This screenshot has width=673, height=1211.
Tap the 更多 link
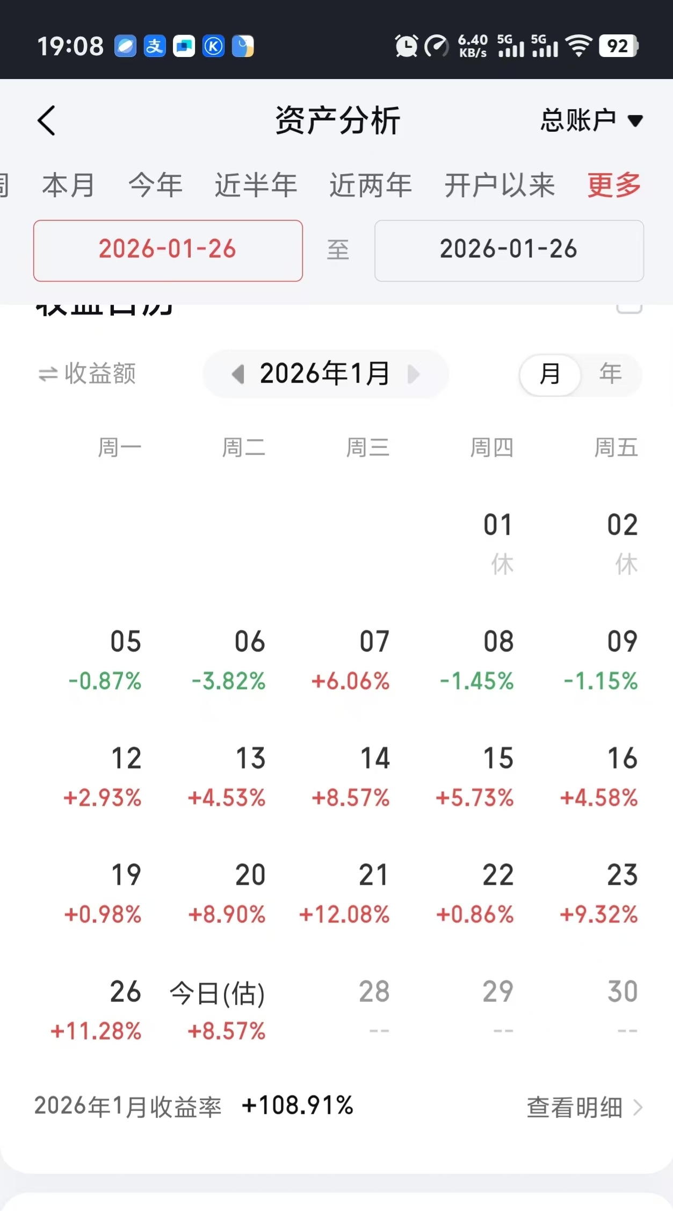click(x=614, y=185)
